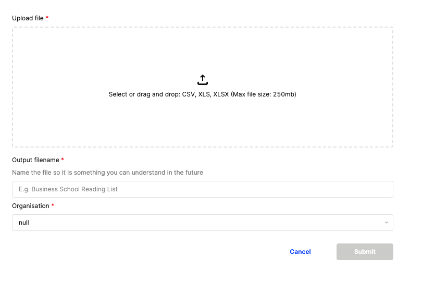Click the red asterisk beside Output filename
This screenshot has height=293, width=435.
coord(63,160)
